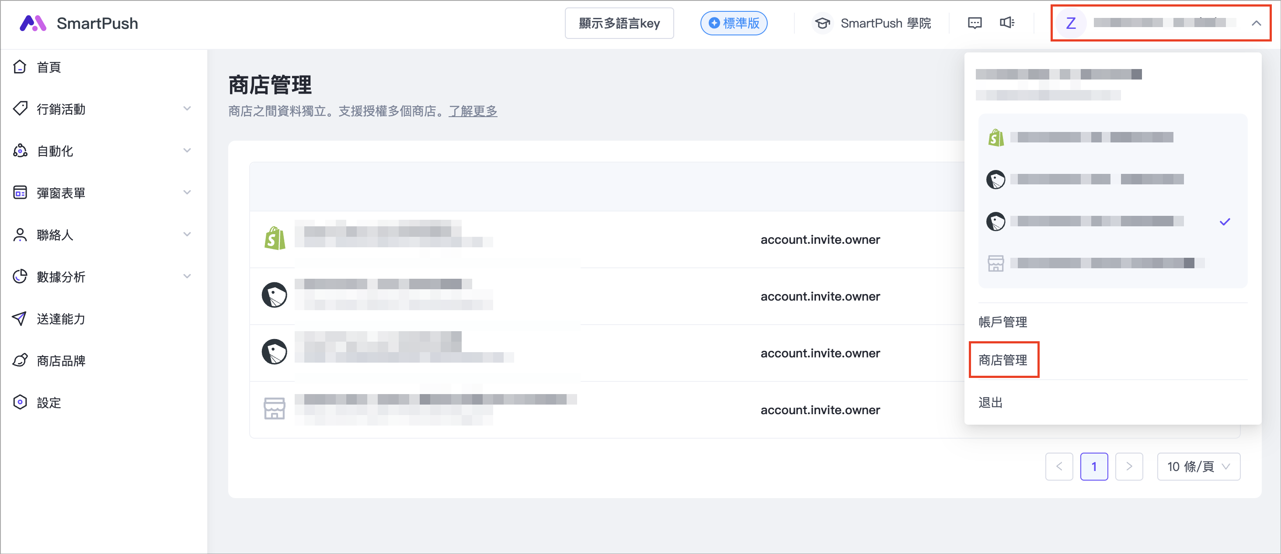Click the 標準版 plan badge
This screenshot has width=1281, height=554.
(734, 23)
